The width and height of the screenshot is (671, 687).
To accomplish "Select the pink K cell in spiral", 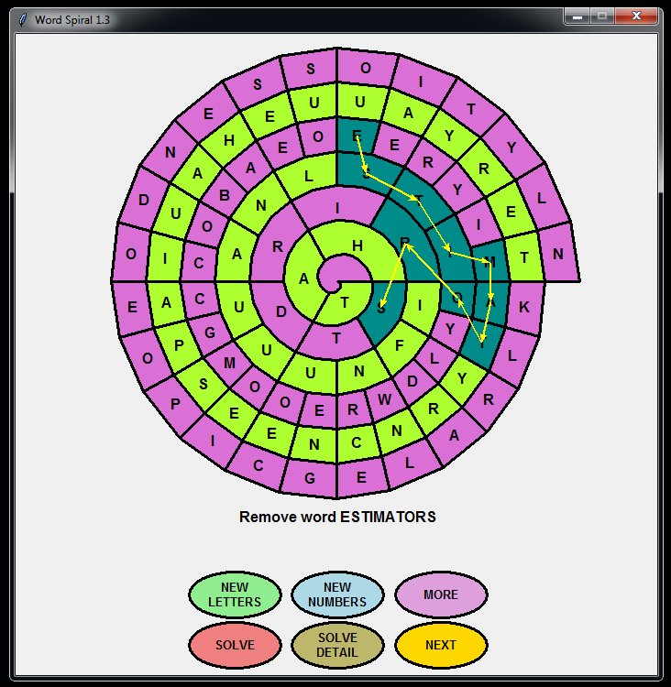I will point(524,307).
